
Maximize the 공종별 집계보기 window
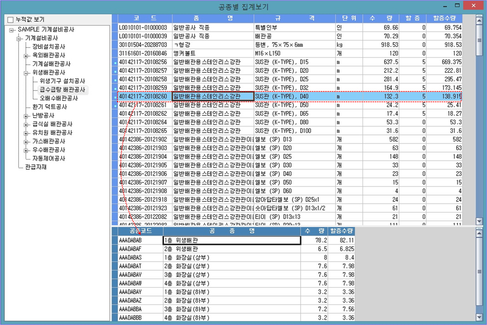(x=458, y=6)
